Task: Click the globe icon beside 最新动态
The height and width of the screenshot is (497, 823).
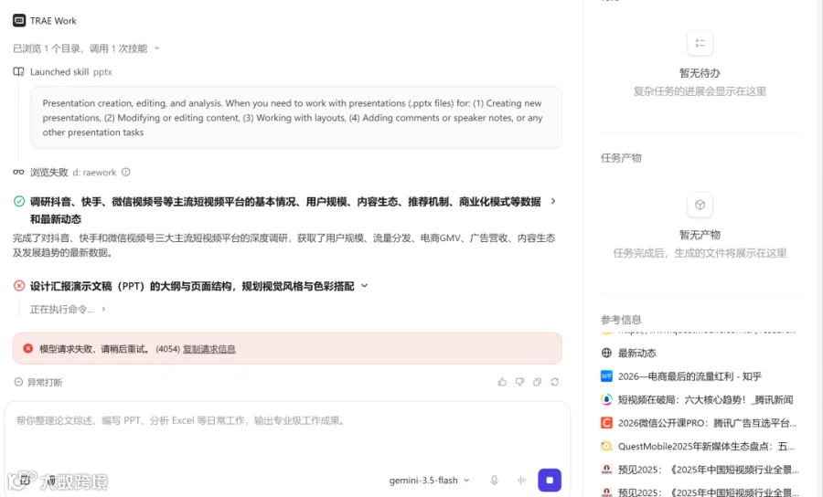Action: click(x=606, y=353)
